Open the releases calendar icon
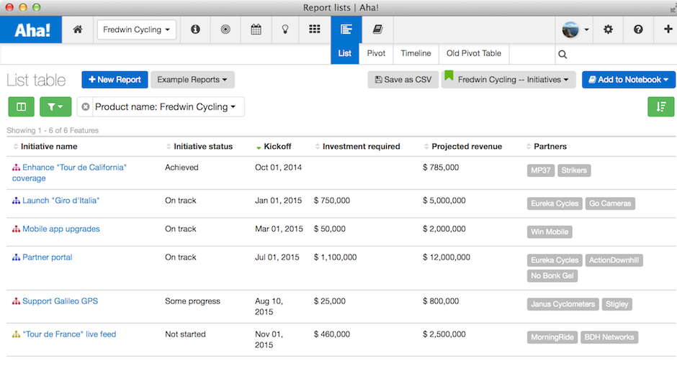 coord(256,29)
